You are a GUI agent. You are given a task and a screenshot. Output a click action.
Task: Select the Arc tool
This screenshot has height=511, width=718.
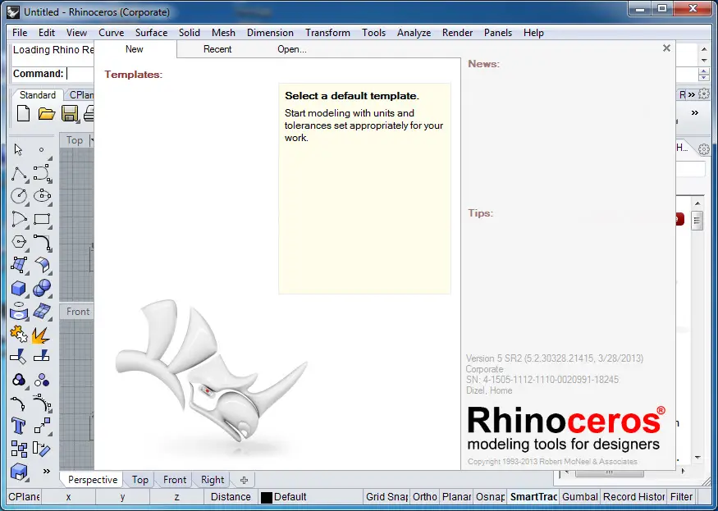(x=19, y=219)
